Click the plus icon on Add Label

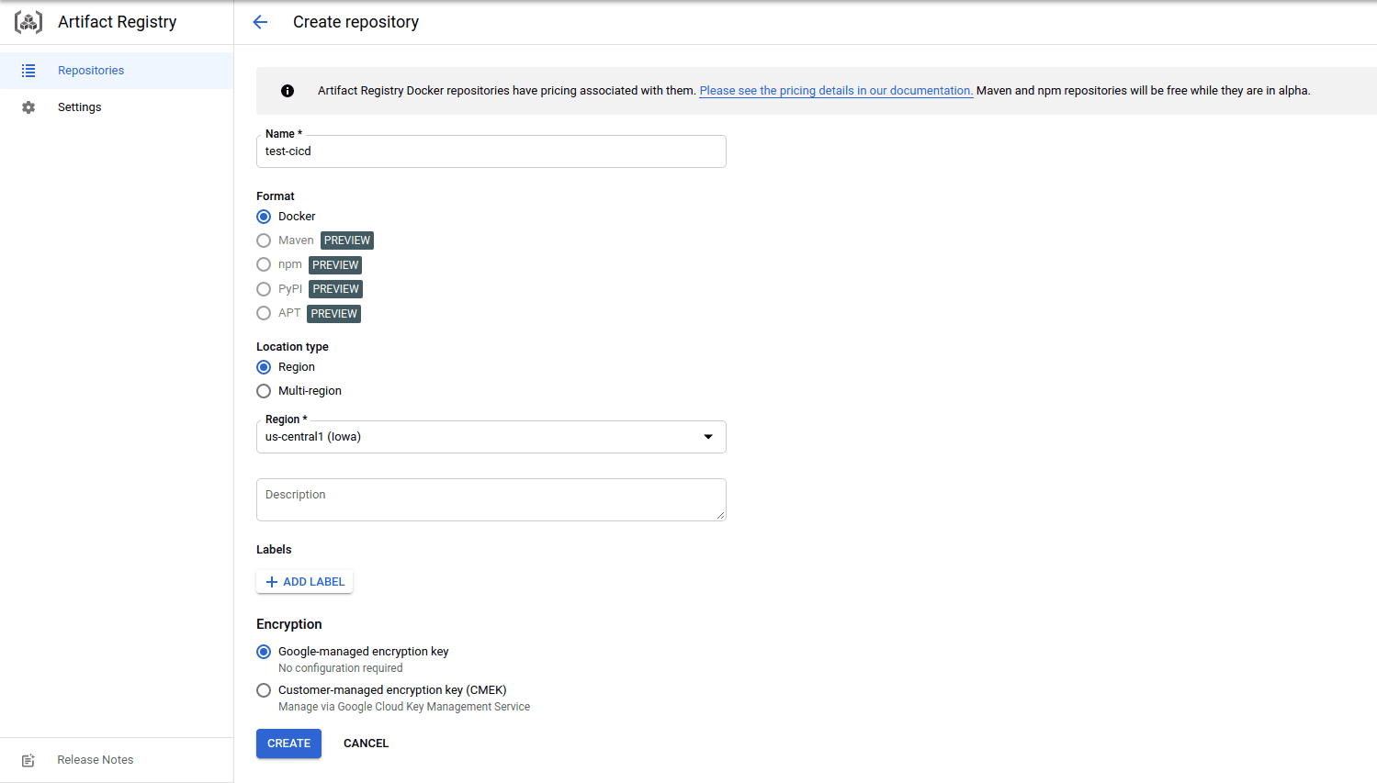pos(271,582)
